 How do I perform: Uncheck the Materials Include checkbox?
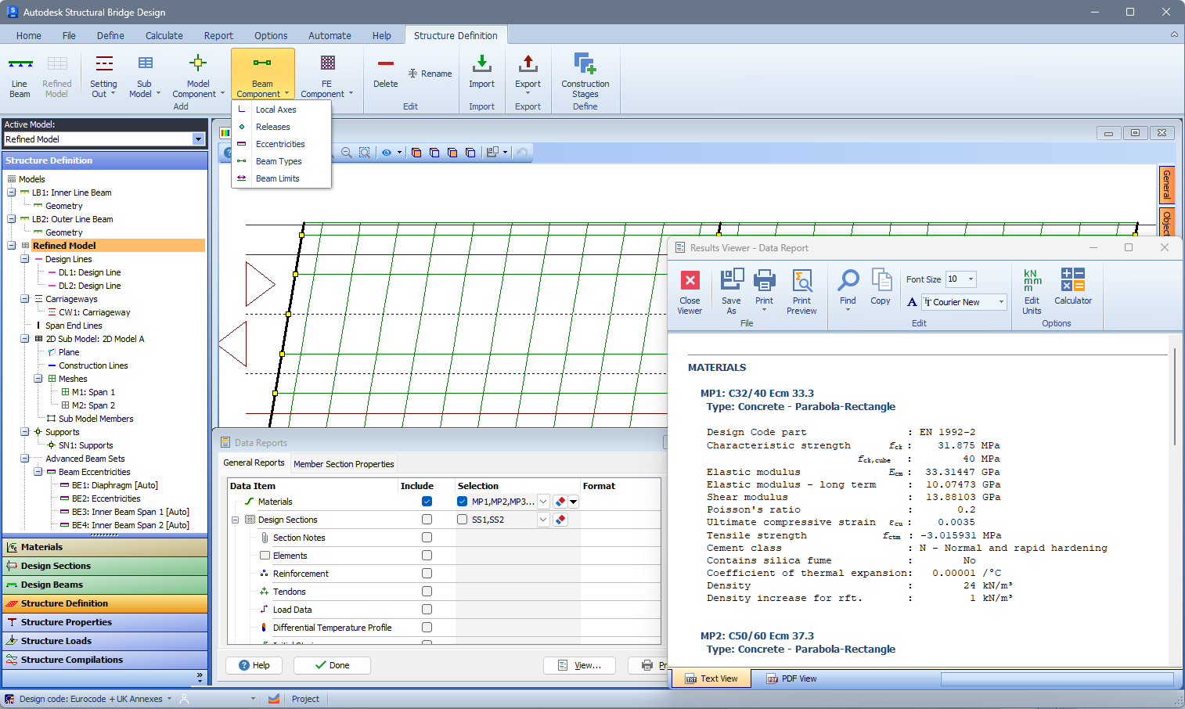427,502
